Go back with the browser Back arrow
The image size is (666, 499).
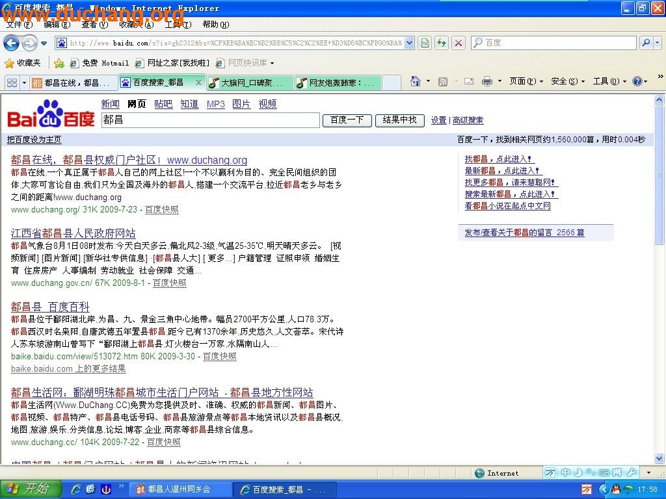tap(12, 43)
